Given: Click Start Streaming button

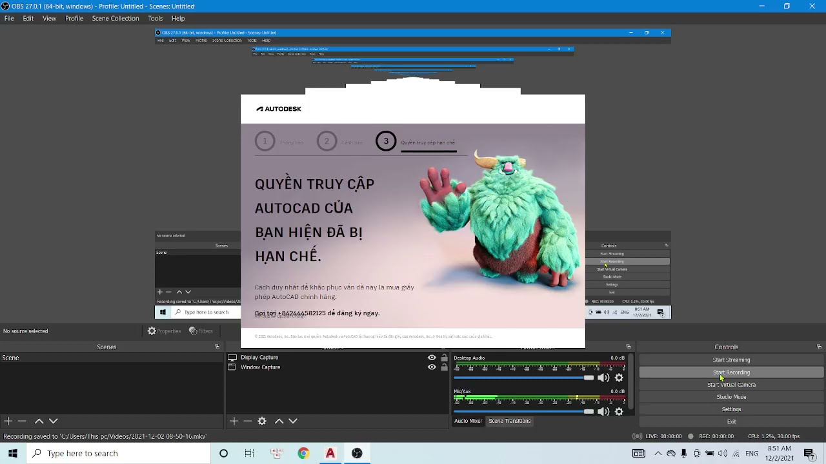Looking at the screenshot, I should pos(731,360).
